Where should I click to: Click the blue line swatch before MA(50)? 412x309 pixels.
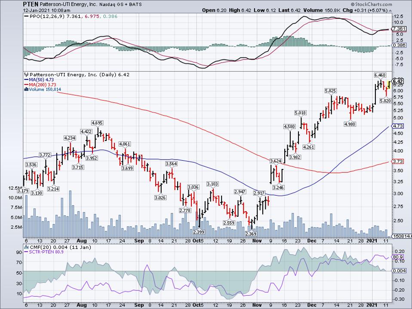pyautogui.click(x=26, y=80)
